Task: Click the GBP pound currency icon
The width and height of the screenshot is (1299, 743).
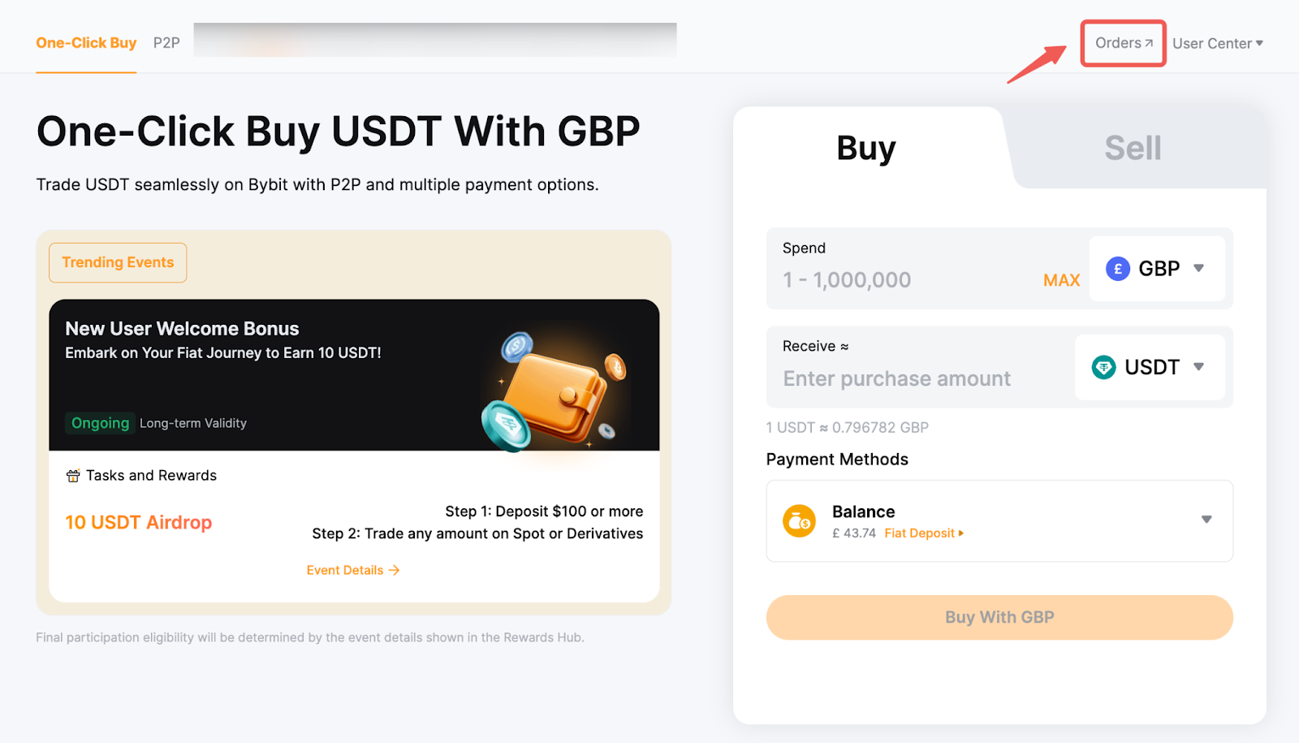Action: 1117,269
